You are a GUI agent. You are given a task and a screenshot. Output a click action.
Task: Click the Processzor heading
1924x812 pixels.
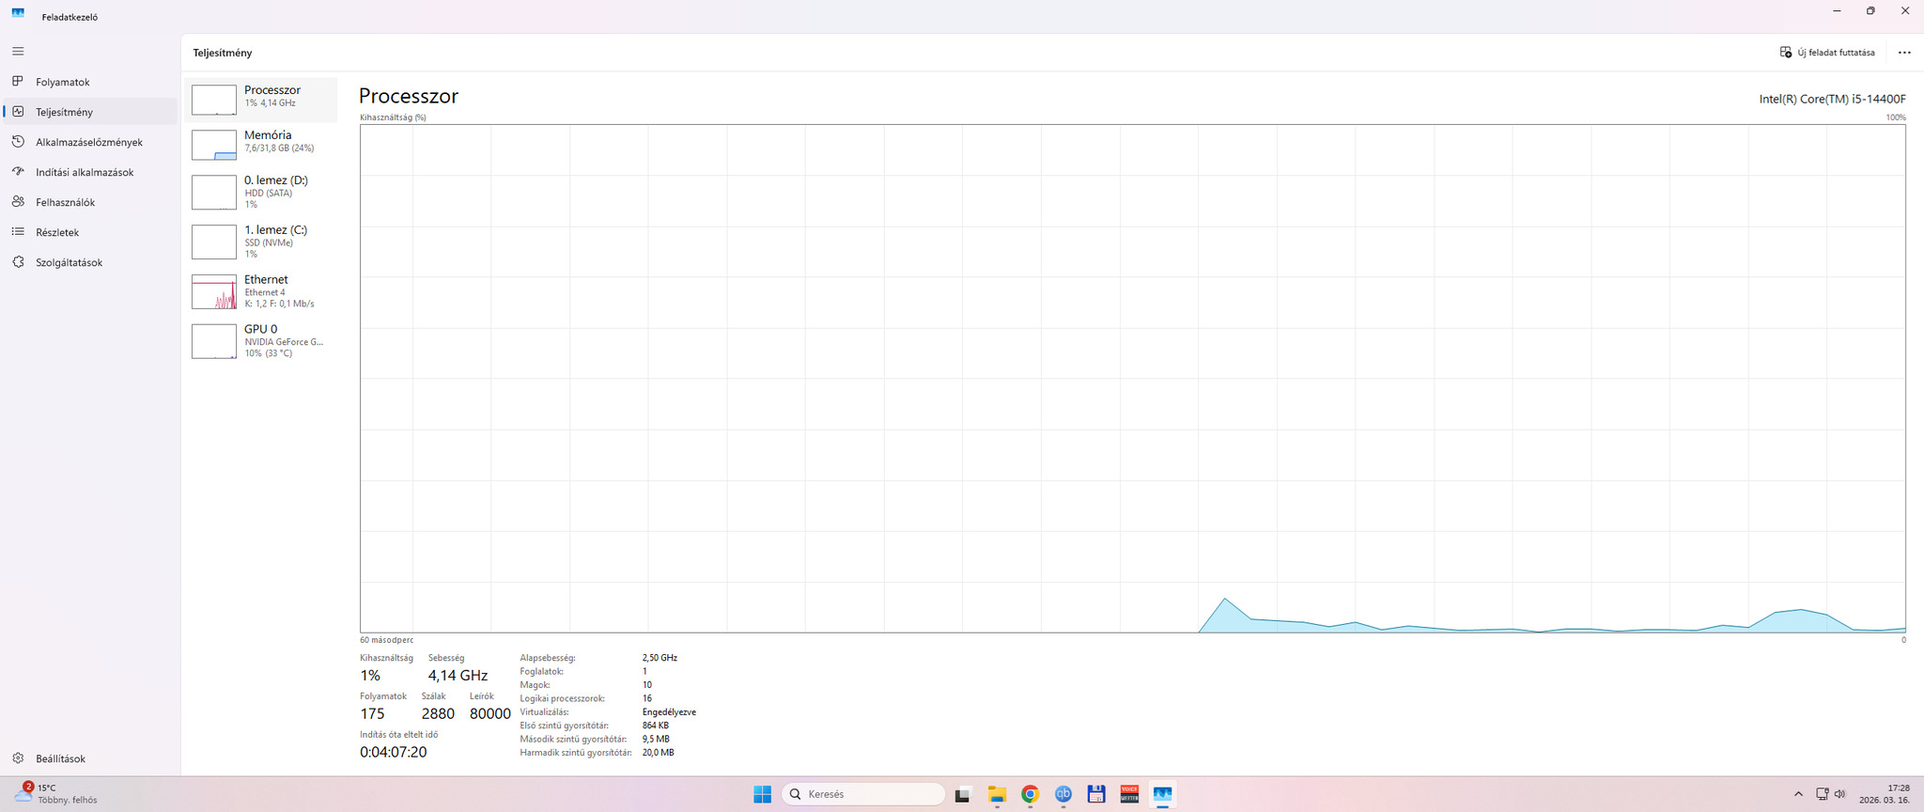coord(409,96)
